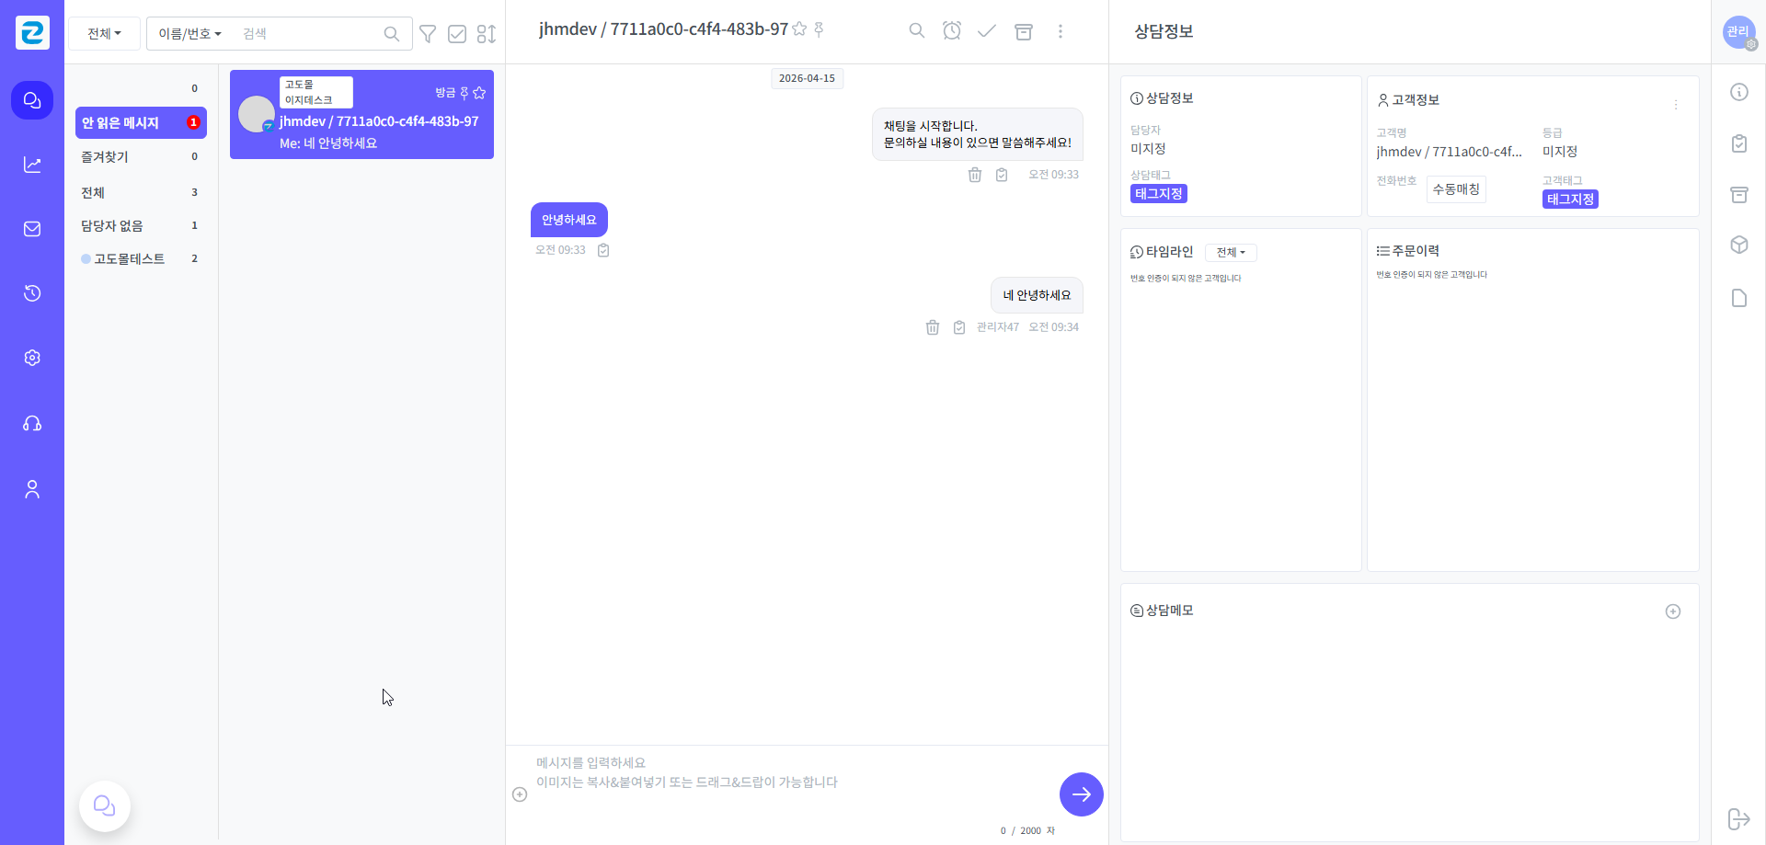Viewport: 1766px width, 845px height.
Task: Click the 수동매칭 button
Action: (1455, 189)
